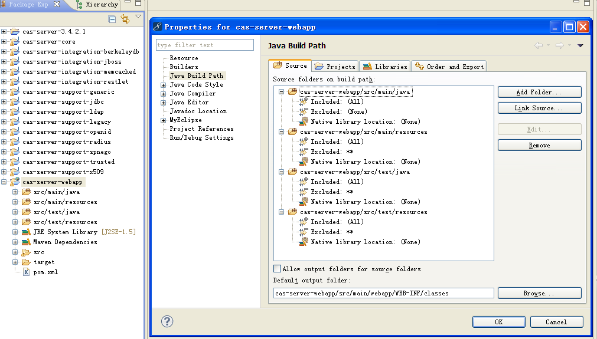The image size is (597, 339).
Task: Select the cas-server-support-ldap project
Action: point(63,112)
